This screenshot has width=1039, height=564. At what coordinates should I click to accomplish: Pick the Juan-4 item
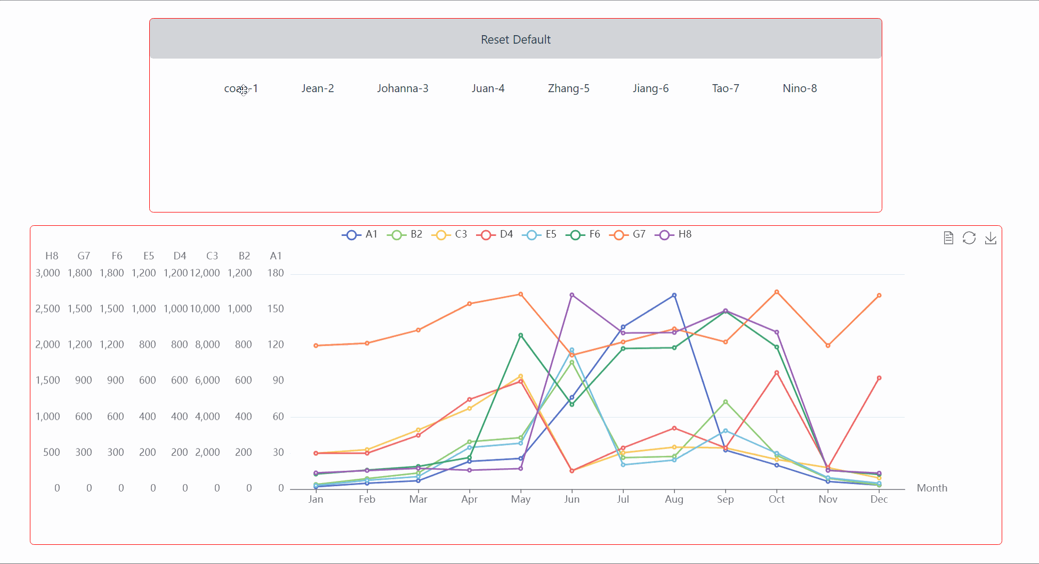point(488,88)
